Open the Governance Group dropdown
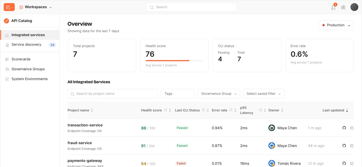This screenshot has width=362, height=167. click(219, 94)
